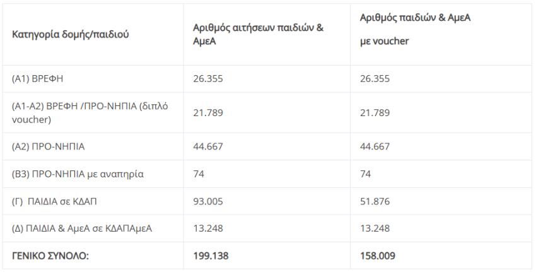Click the applications value 44.667 cell
This screenshot has width=536, height=272.
(208, 146)
